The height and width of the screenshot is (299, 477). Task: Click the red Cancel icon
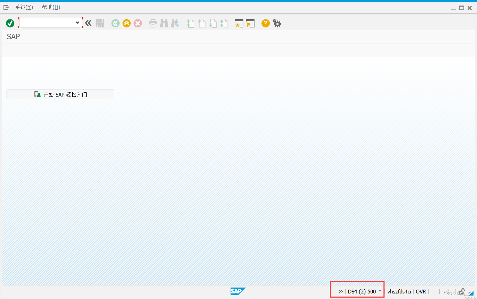[138, 23]
